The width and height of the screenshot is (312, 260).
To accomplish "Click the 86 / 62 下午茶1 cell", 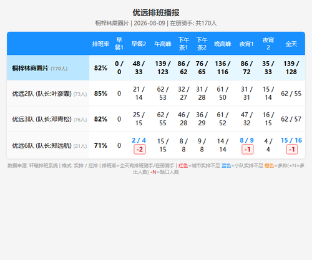I will pyautogui.click(x=183, y=68).
